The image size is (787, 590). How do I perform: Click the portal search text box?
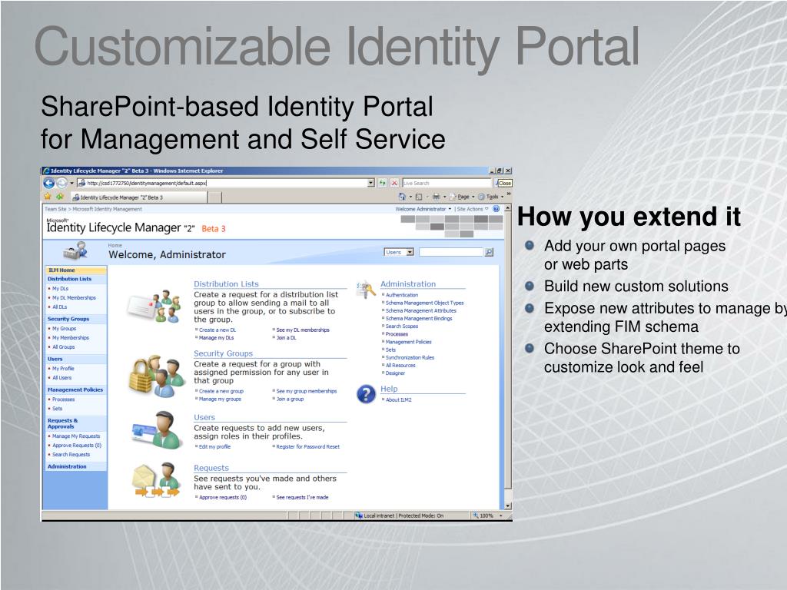450,252
